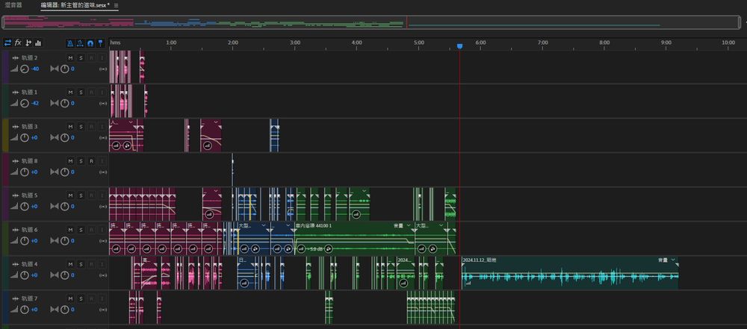Select the 2024.11.12_昭然 cyan audio clip
Screen dimensions: 747x329
pyautogui.click(x=570, y=273)
